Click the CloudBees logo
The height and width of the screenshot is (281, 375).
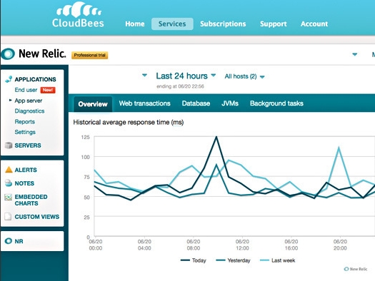pos(78,14)
